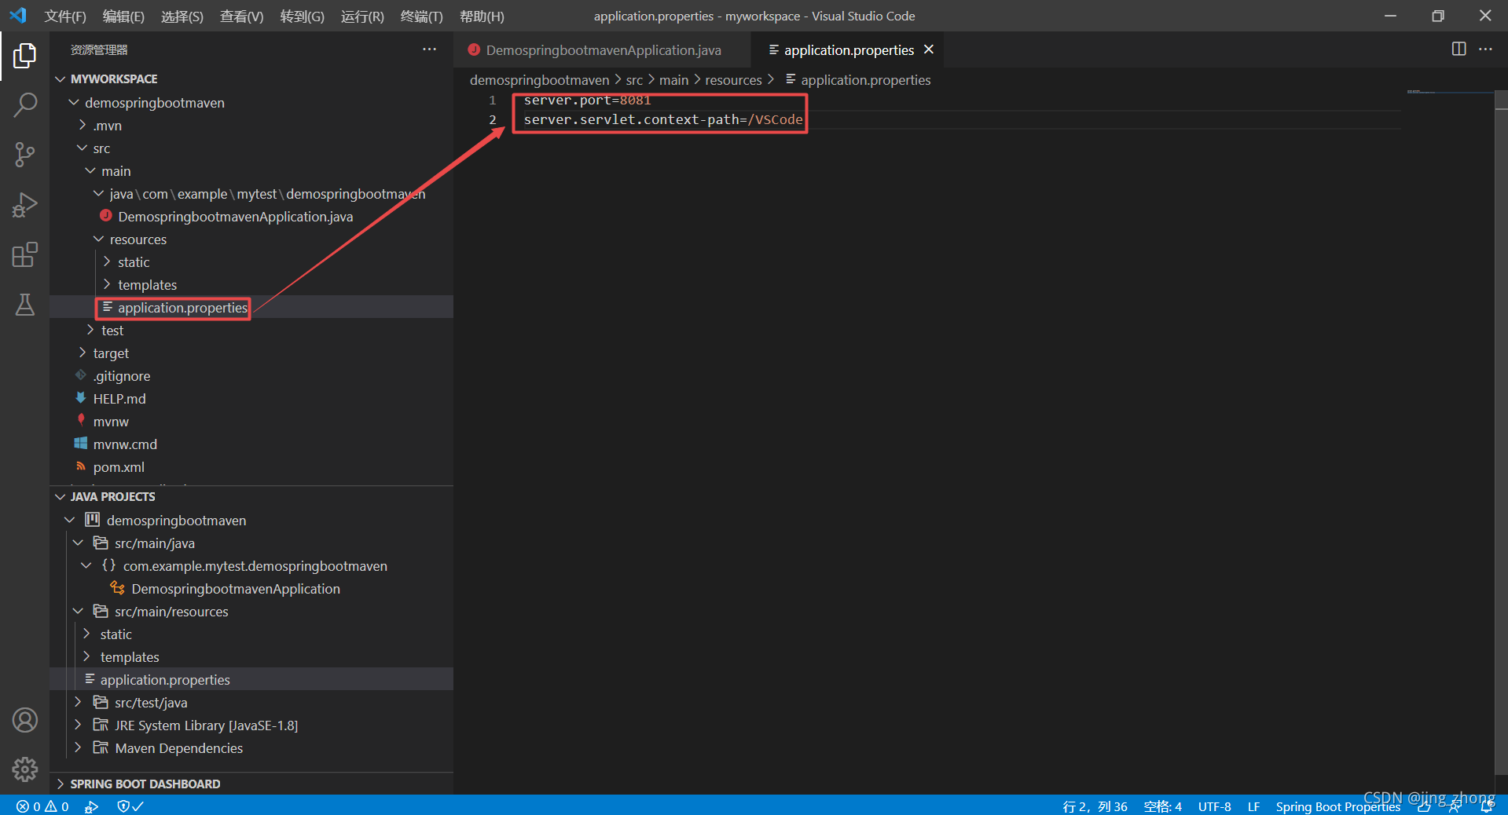Click the feedback person icon in status bar
1508x815 pixels.
1455,806
